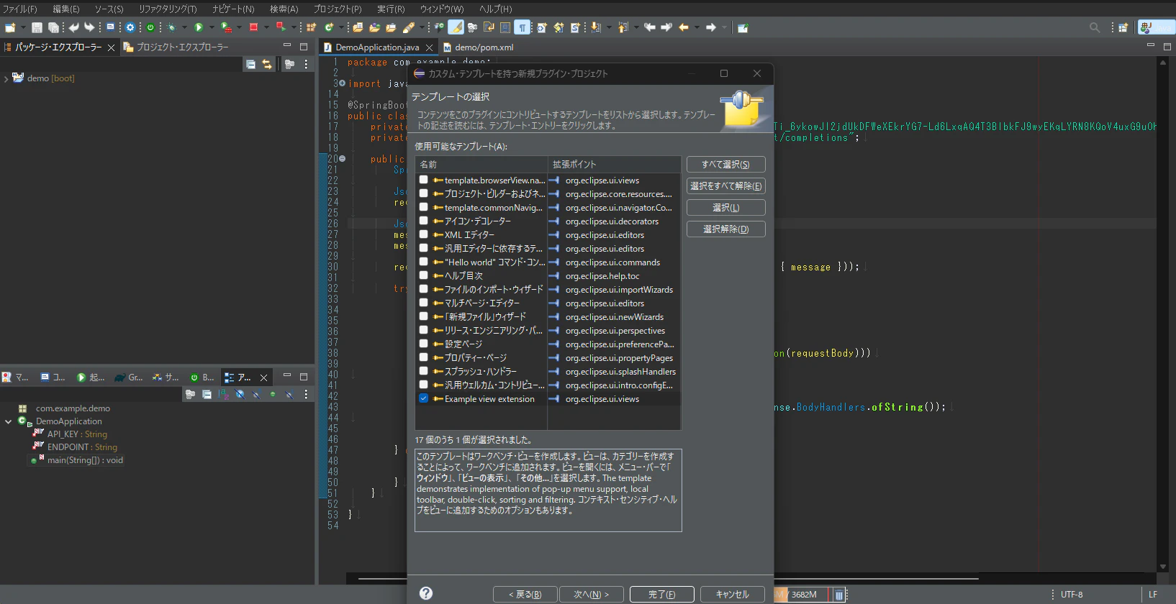Click the New Java Package icon
Viewport: 1176px width, 604px height.
[311, 27]
